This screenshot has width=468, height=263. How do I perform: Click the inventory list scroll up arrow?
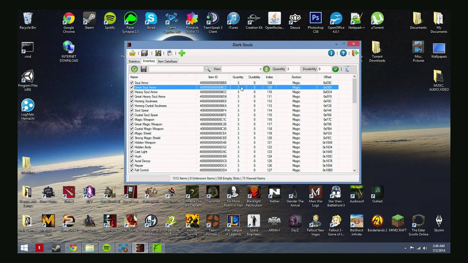point(354,77)
